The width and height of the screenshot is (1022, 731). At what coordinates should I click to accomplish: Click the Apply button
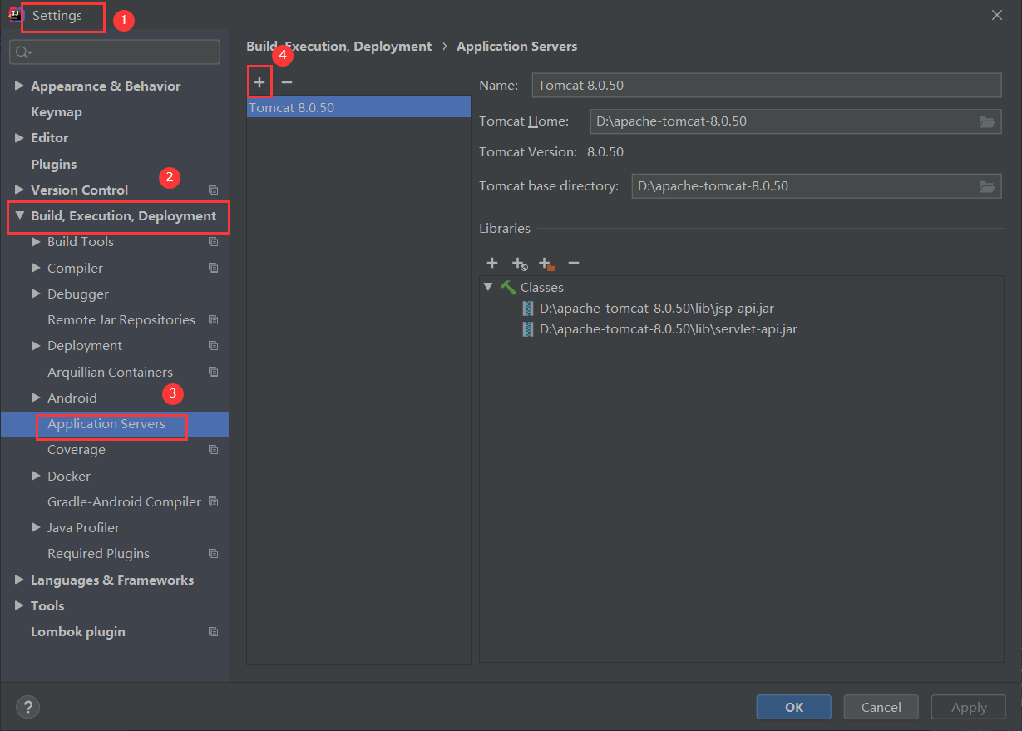(x=968, y=707)
